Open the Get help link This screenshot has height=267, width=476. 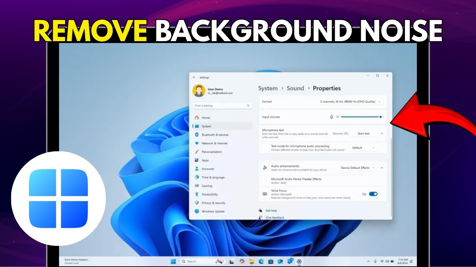[271, 211]
